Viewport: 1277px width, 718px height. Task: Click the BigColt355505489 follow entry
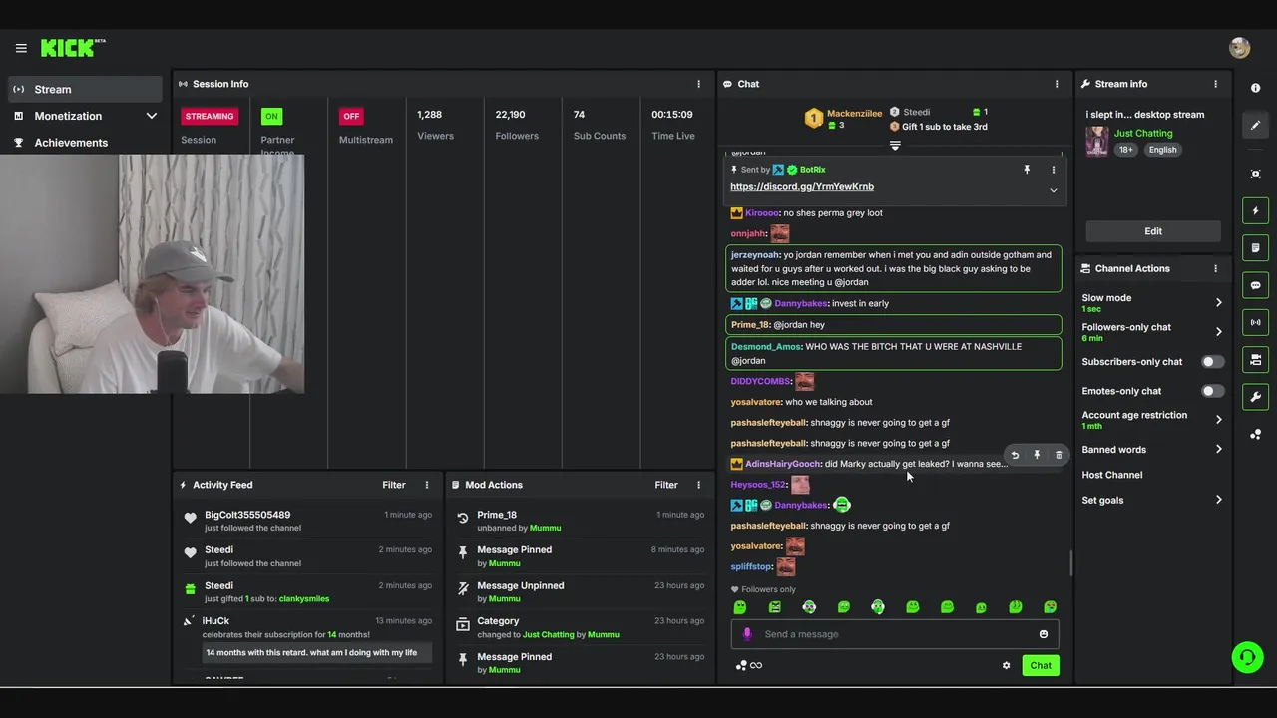[x=309, y=521]
